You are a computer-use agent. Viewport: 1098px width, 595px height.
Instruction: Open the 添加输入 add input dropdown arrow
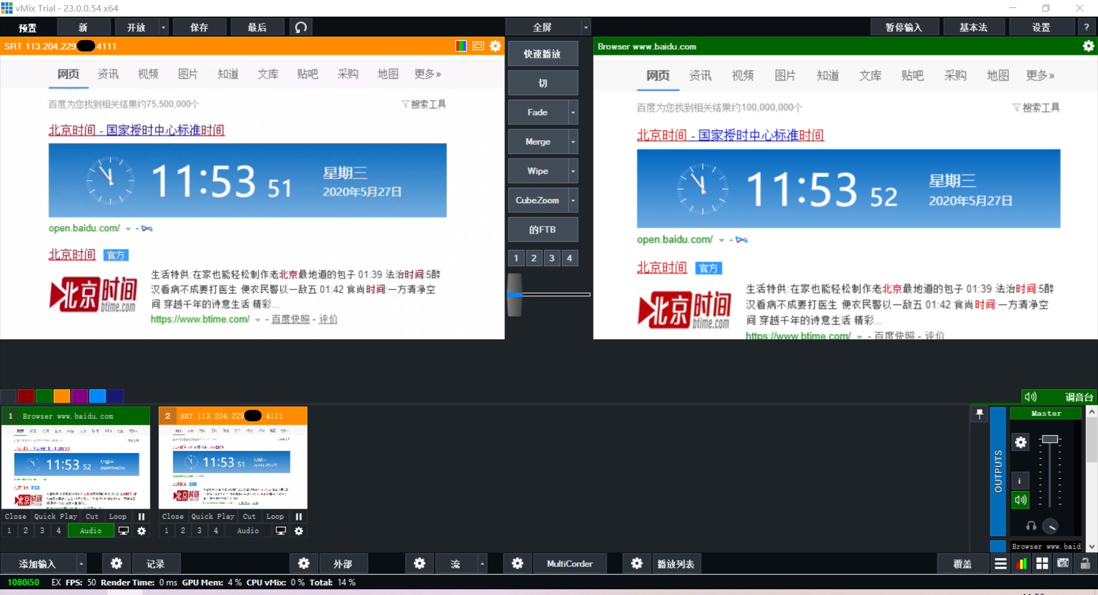[81, 564]
